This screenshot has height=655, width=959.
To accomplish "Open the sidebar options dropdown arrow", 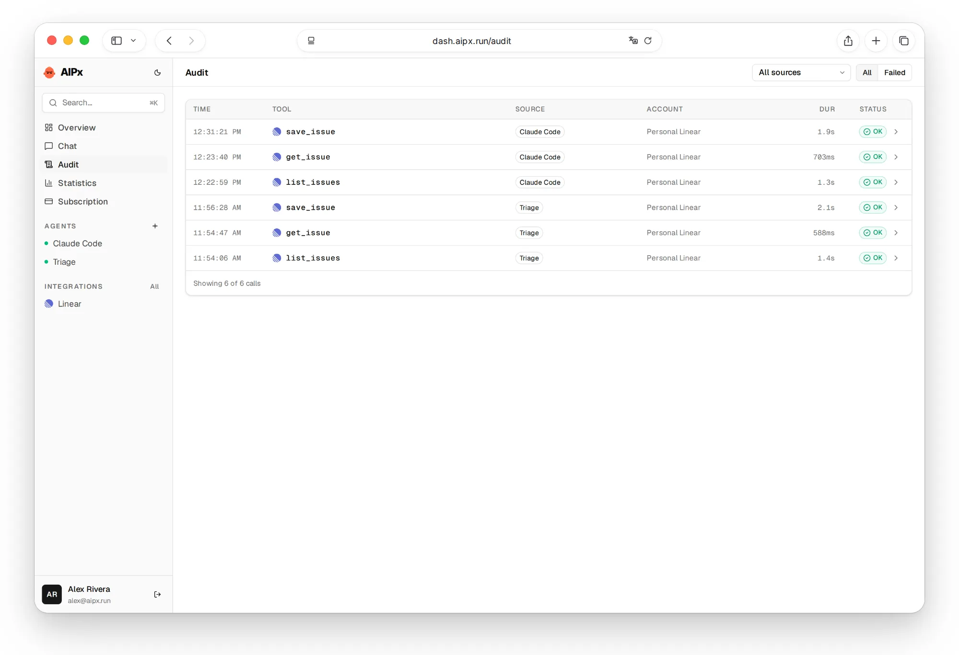I will [133, 41].
